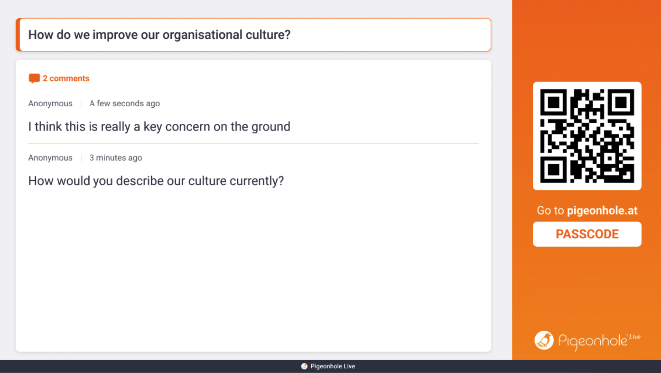Click the Pigeonhole bird logo in the sidebar
Viewport: 661px width, 373px height.
coord(544,340)
